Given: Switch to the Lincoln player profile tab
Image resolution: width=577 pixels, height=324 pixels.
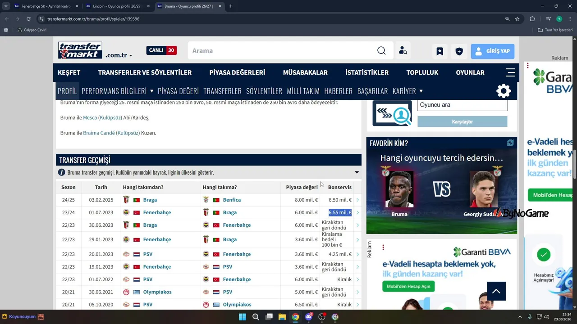Looking at the screenshot, I should click(118, 6).
